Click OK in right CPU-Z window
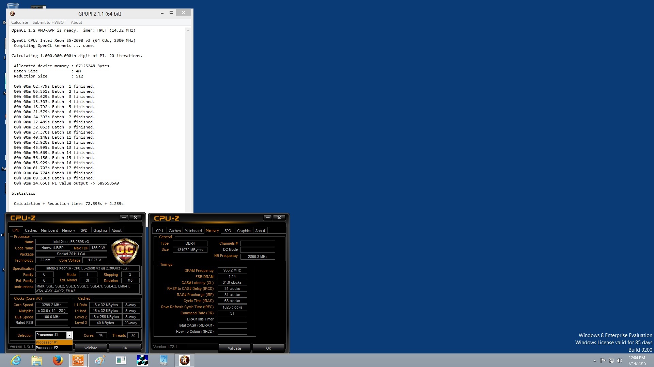The image size is (654, 367). pos(269,348)
